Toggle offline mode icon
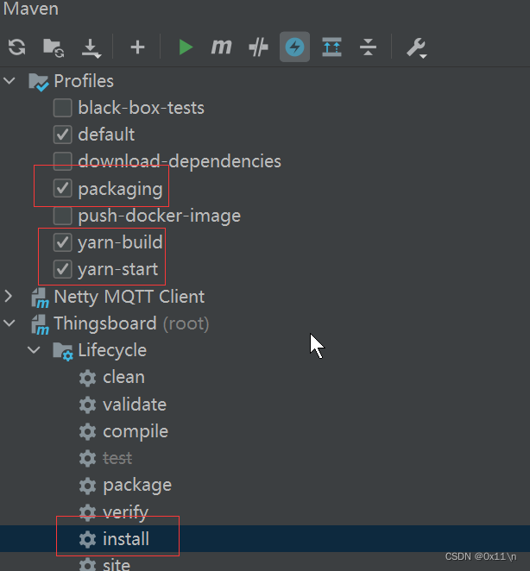The width and height of the screenshot is (530, 571). coord(258,47)
